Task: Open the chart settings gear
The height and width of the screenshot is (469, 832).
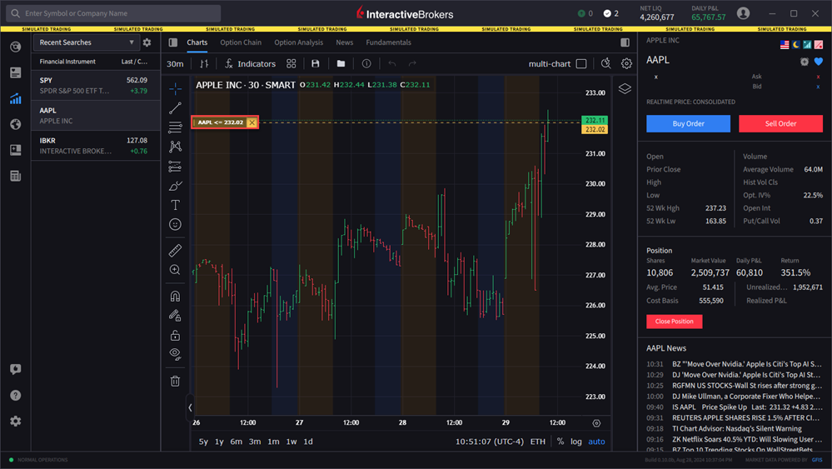Action: tap(626, 63)
